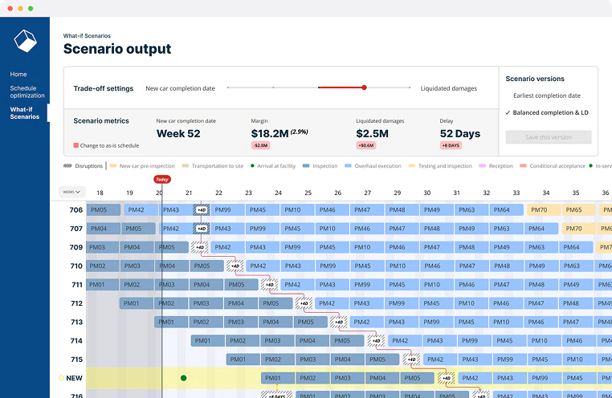The width and height of the screenshot is (612, 398).
Task: Click the red Today timeline marker
Action: tap(162, 179)
